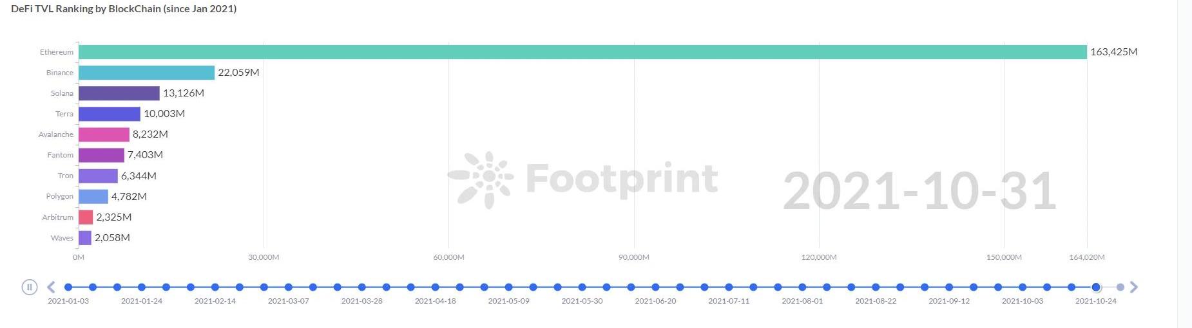Select the Polygon bar
This screenshot has height=328, width=1192.
coord(93,196)
